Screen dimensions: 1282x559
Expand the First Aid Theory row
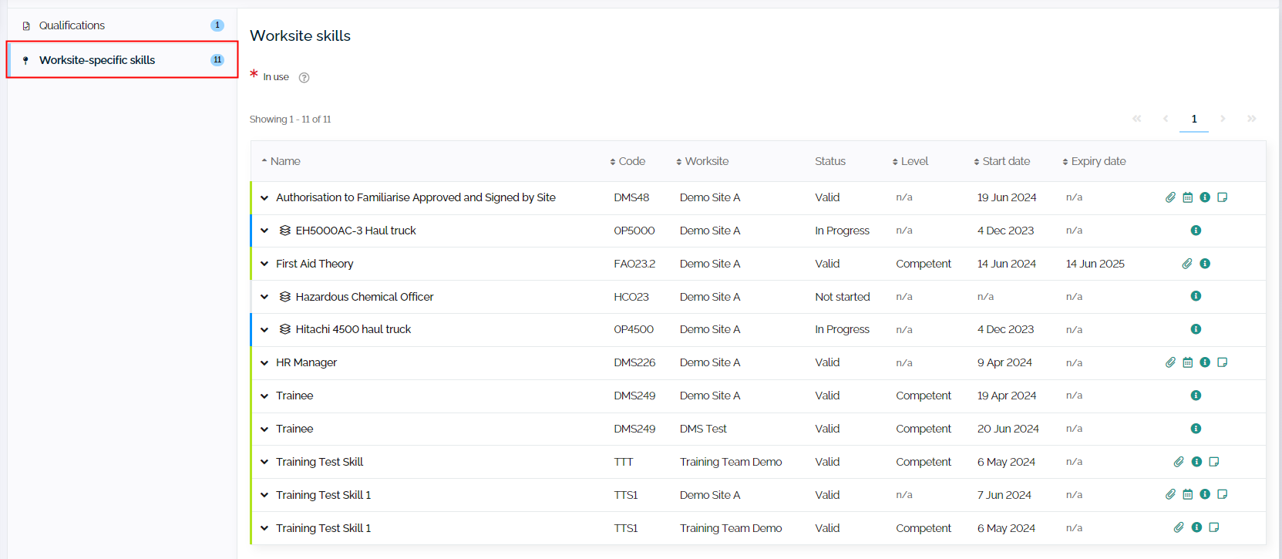(x=264, y=264)
